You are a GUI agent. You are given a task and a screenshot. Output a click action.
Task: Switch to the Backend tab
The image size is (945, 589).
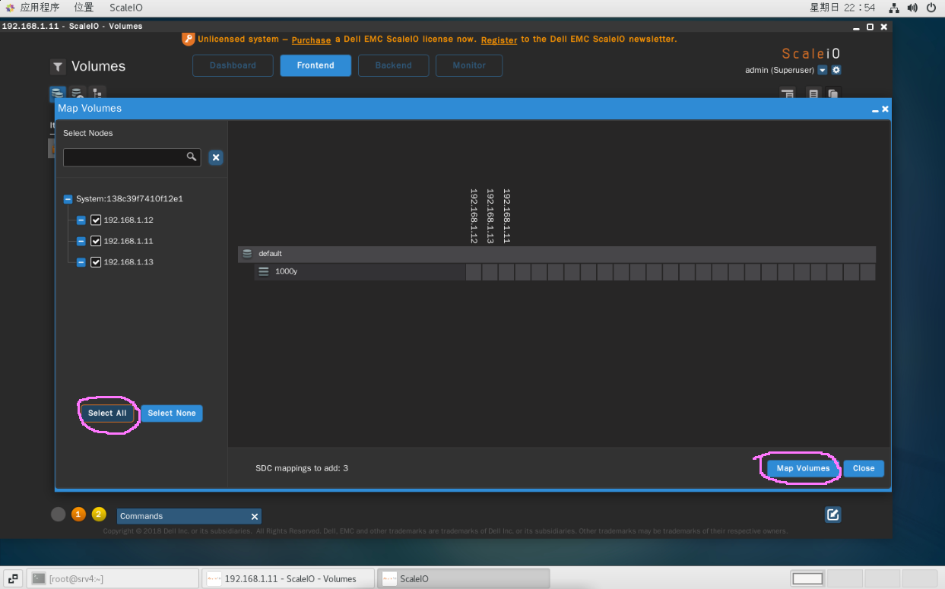click(x=393, y=65)
